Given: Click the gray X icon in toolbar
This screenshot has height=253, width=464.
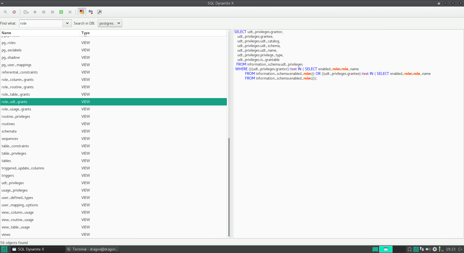Looking at the screenshot, I should tap(70, 12).
